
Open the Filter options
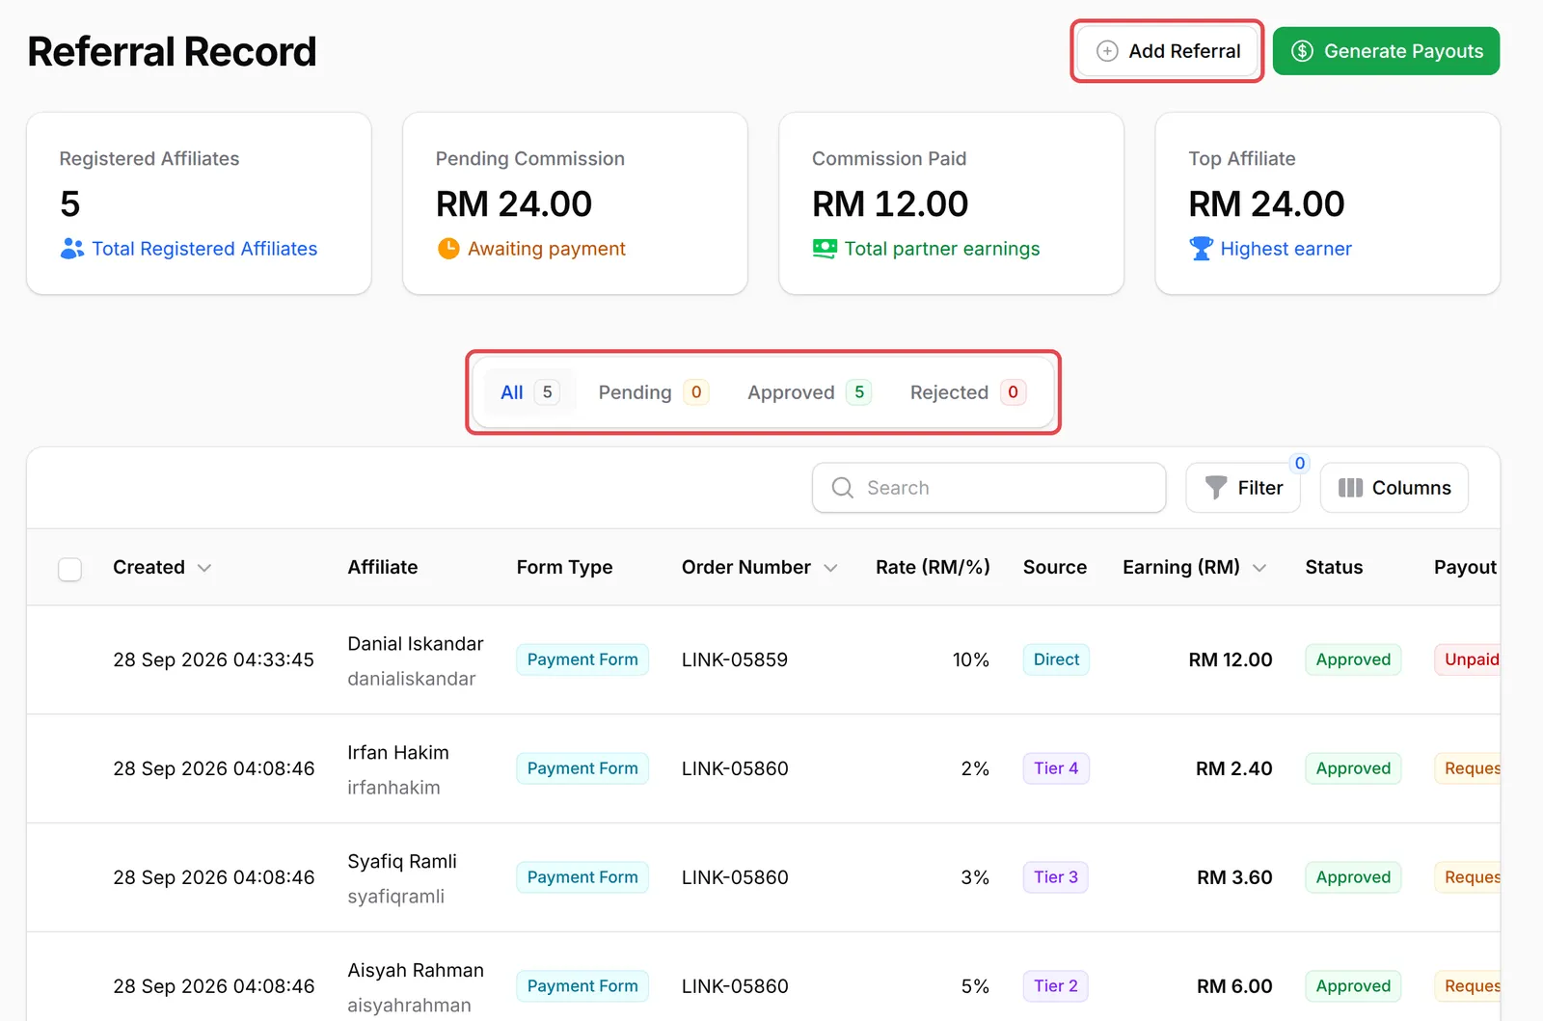1243,488
